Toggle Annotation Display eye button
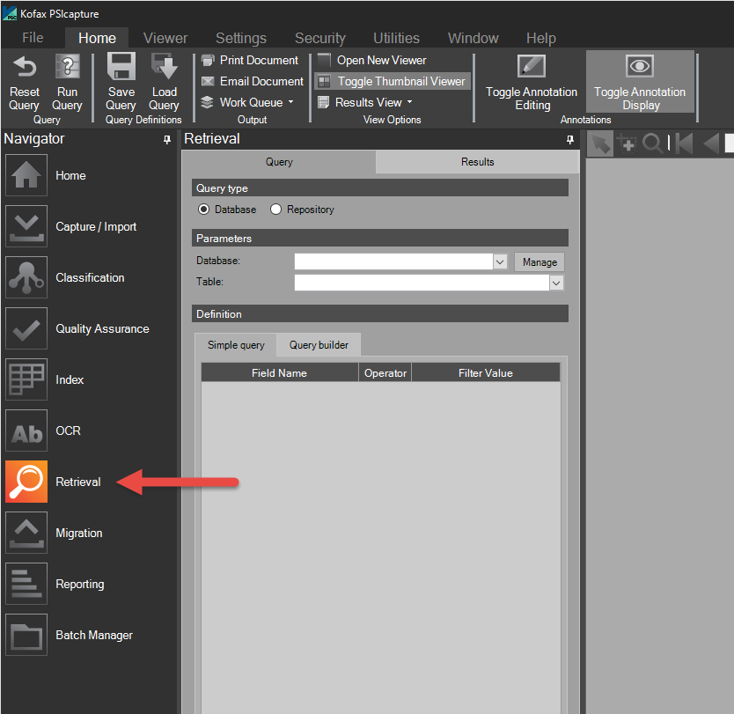The width and height of the screenshot is (734, 714). pyautogui.click(x=640, y=82)
